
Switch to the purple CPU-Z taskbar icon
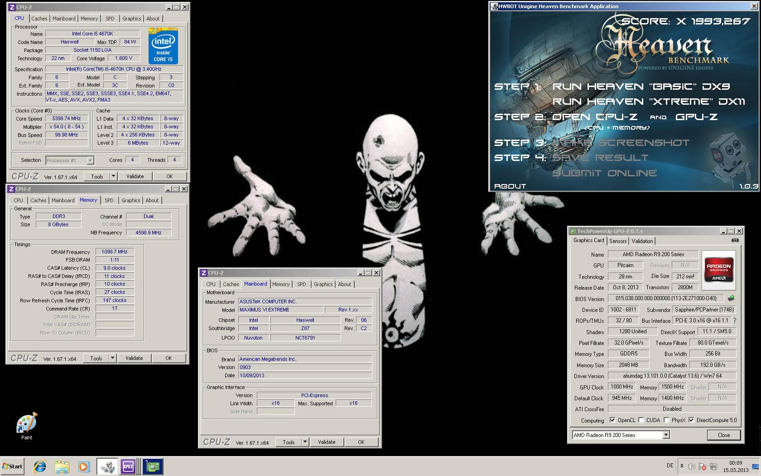tap(128, 466)
